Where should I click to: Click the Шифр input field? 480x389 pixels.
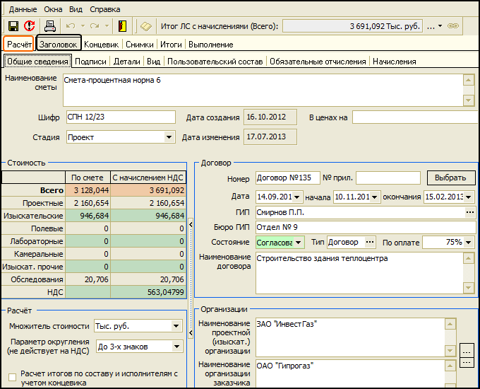click(x=120, y=117)
